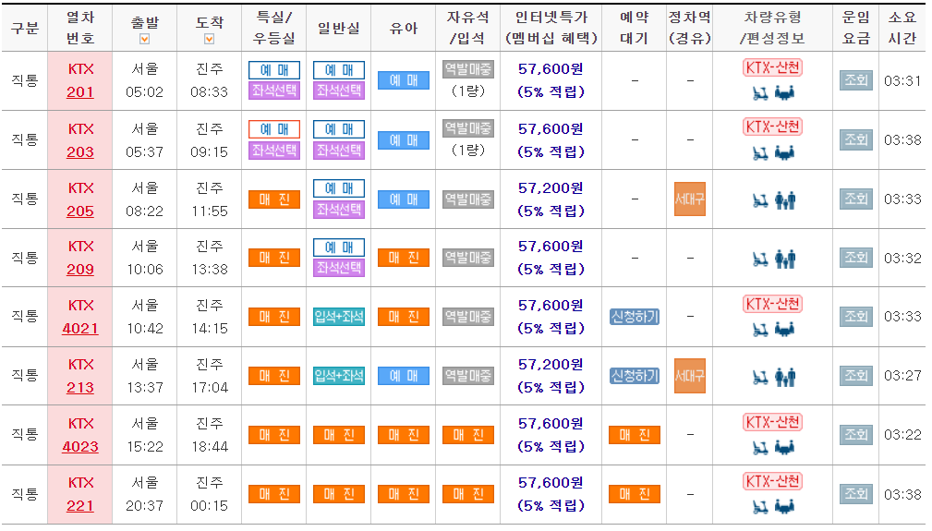The height and width of the screenshot is (531, 932).
Task: Reserve infant seat 예매 for KTX 213
Action: click(x=404, y=376)
